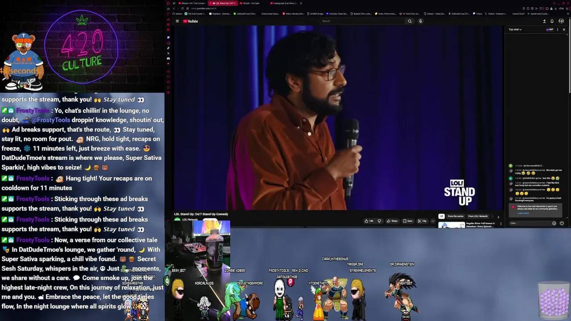This screenshot has height=321, width=571.
Task: Click the YouTube search magnifier button
Action: (x=410, y=21)
